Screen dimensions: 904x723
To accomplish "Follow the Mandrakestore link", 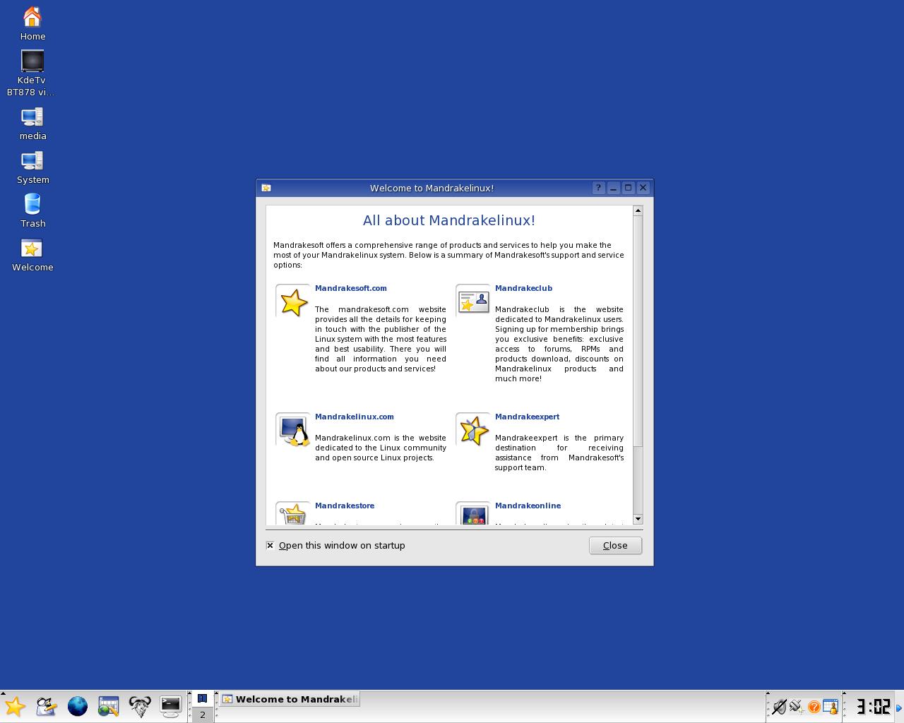I will coord(345,506).
